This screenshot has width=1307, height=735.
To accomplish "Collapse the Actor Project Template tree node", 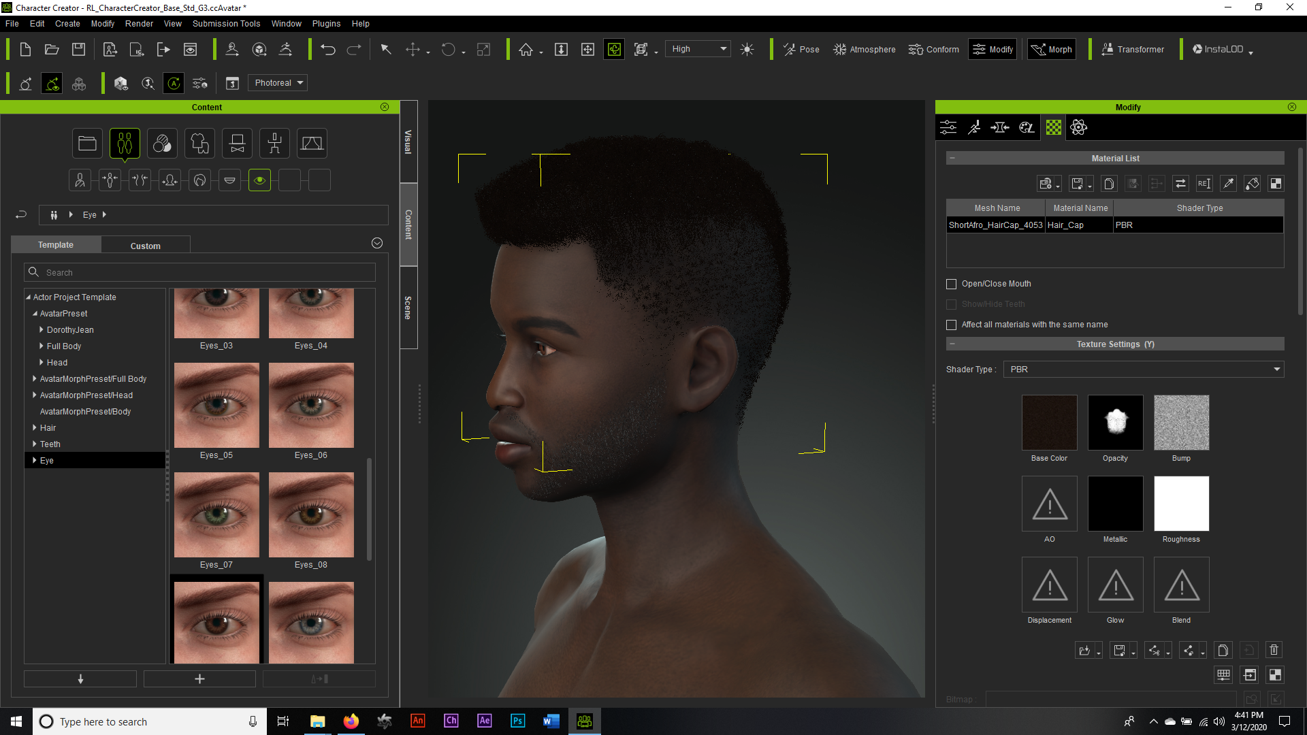I will 29,297.
